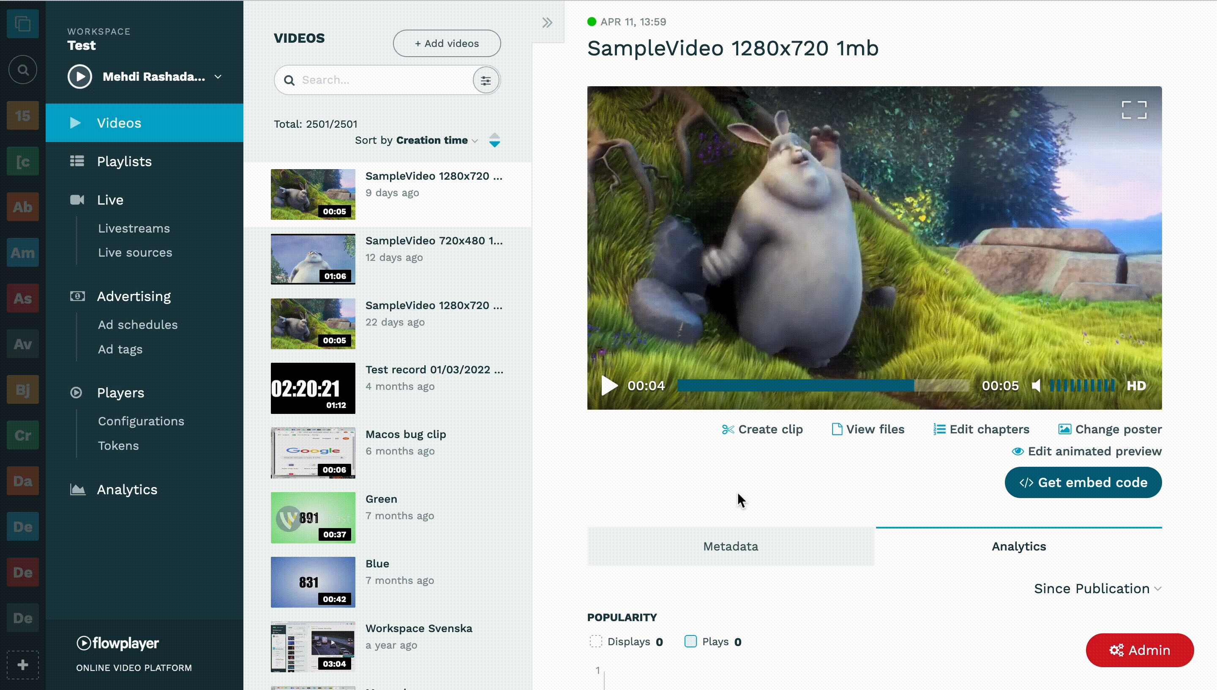The image size is (1217, 690).
Task: Open Edit animated preview
Action: click(1087, 451)
